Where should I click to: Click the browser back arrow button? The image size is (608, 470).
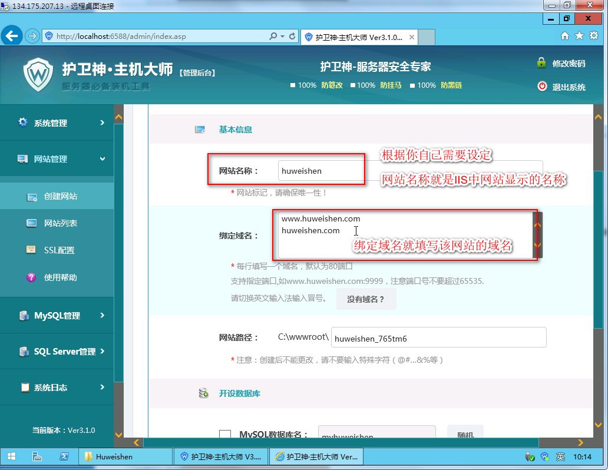point(12,37)
